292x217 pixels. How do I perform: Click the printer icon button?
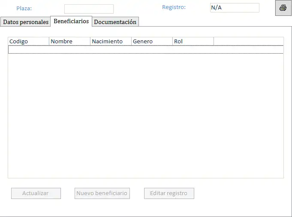[x=283, y=8]
